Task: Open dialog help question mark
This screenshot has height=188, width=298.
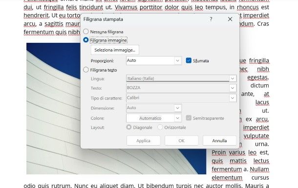Action: coord(211,19)
